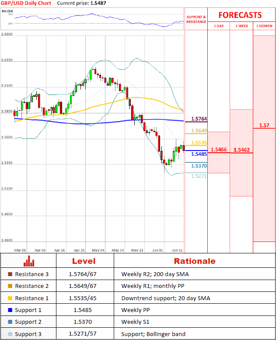Viewport: 276px width, 340px height.
Task: Click the Jun 11 date axis label
Action: coord(177,250)
